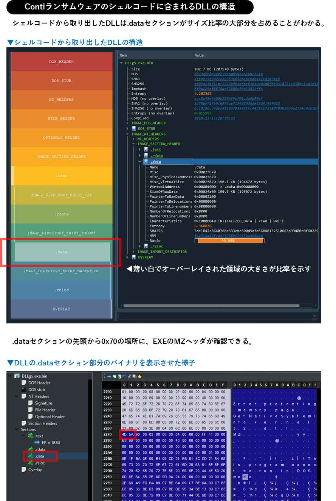Expand the IMAGE_IMPORT_DESCRIPTOR node
The width and height of the screenshot is (336, 501).
133,252
